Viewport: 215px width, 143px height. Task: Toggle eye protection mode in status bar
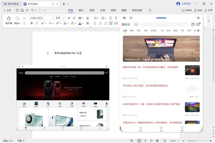(x=132, y=141)
